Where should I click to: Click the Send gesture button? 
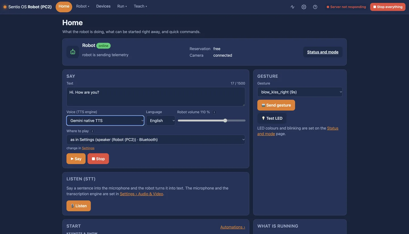[x=276, y=105]
